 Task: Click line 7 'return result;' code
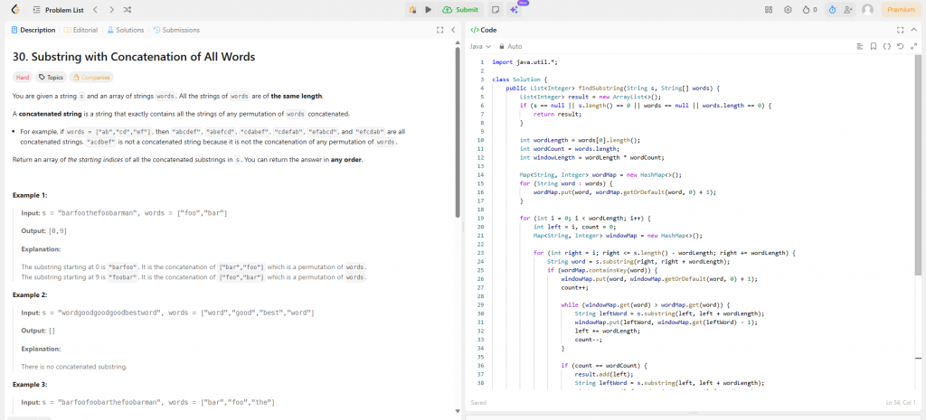coord(557,115)
